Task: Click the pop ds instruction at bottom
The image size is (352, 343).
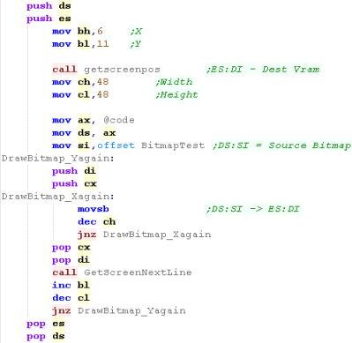Action: (x=46, y=336)
